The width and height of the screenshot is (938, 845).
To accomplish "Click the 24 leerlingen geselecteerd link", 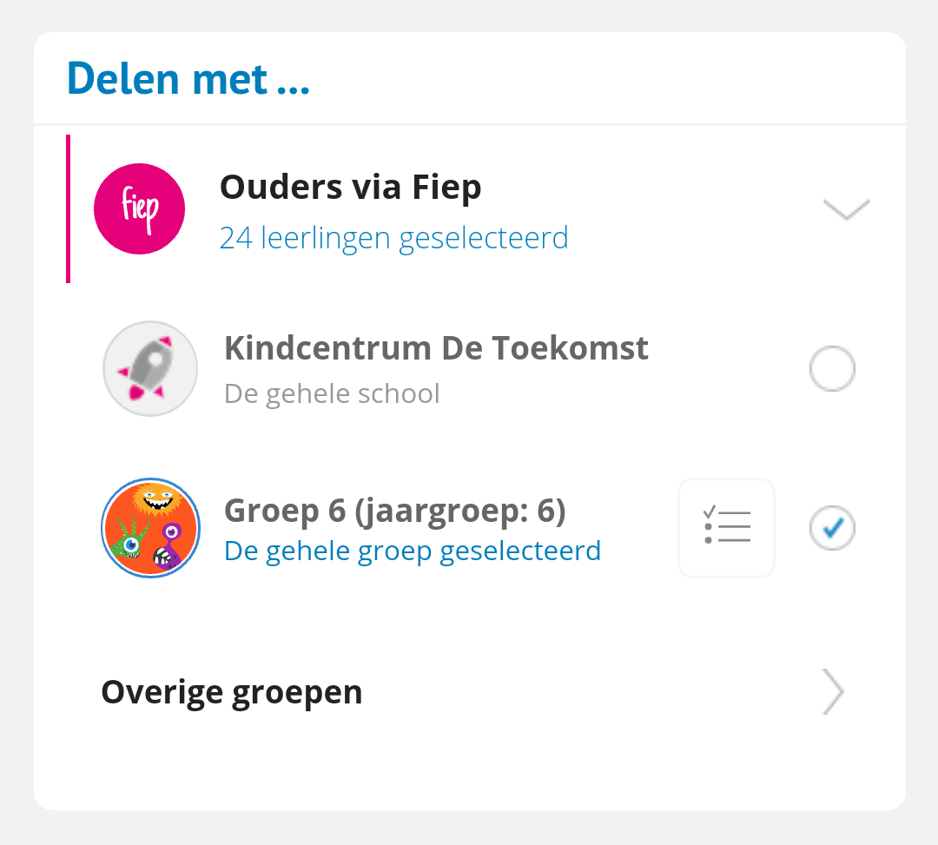I will coord(393,238).
